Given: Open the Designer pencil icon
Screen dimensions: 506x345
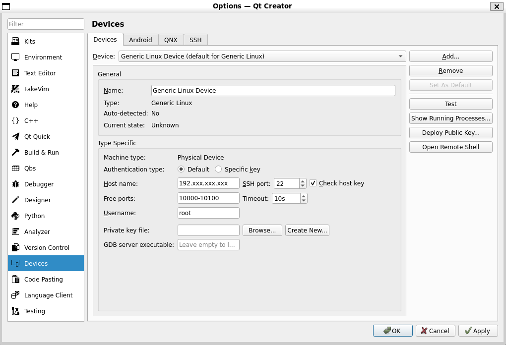Looking at the screenshot, I should [15, 200].
